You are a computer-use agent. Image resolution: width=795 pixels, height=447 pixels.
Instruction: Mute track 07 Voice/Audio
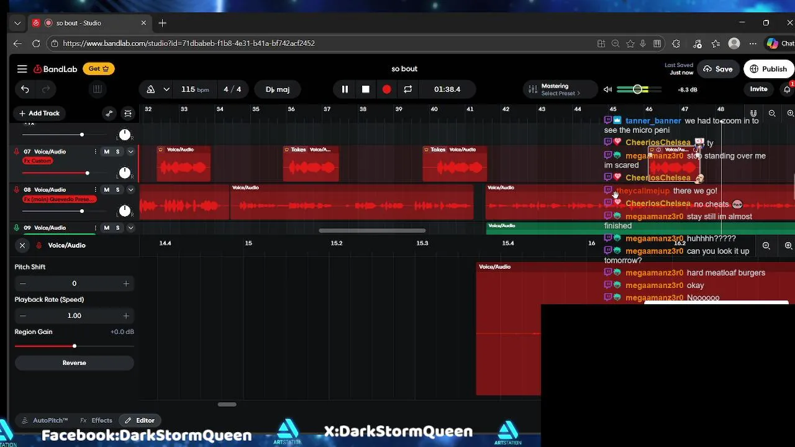[106, 151]
